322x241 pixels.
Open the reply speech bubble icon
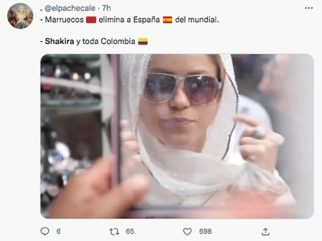(x=45, y=231)
